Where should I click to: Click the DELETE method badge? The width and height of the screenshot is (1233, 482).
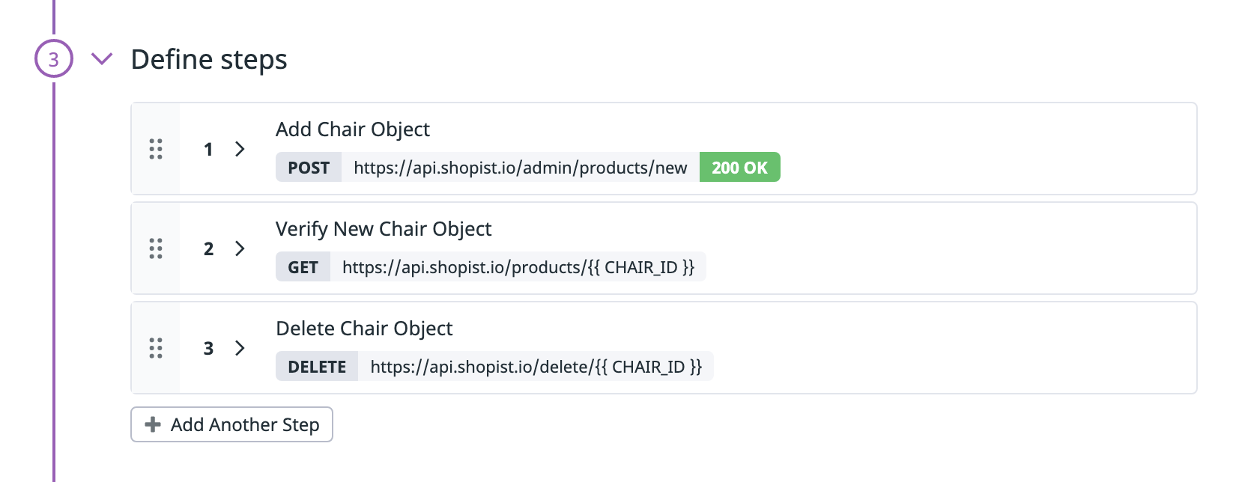tap(317, 367)
